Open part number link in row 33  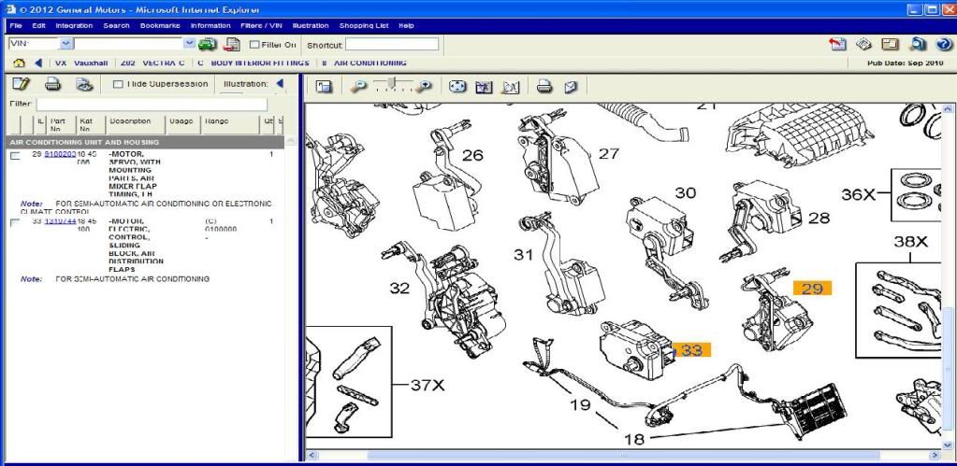click(x=60, y=221)
